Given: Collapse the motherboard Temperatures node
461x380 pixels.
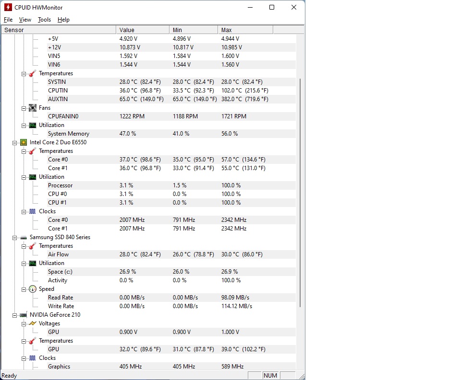Looking at the screenshot, I should (24, 74).
